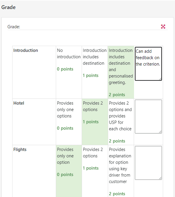Select 'Introduction includes destination' 1 point level

[94, 63]
